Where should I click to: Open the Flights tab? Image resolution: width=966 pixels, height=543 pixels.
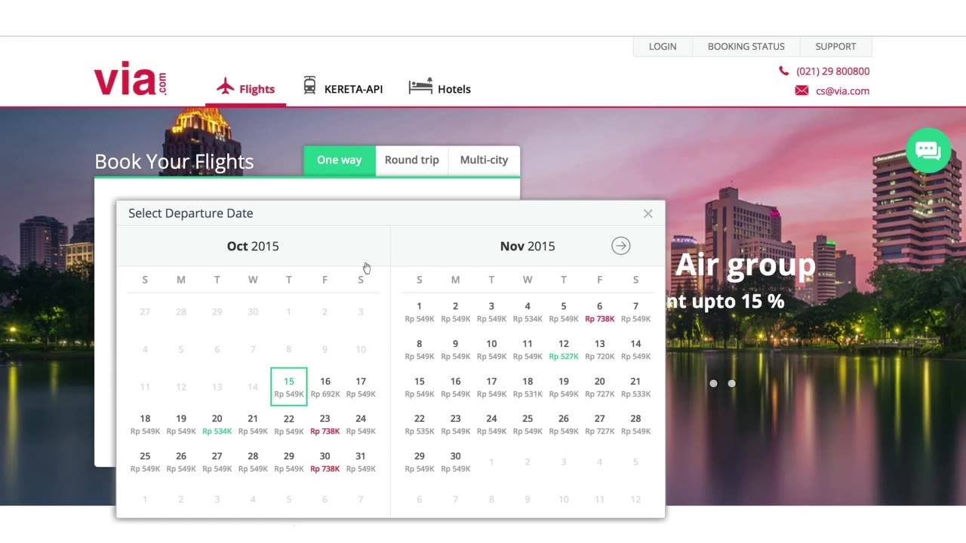coord(245,89)
